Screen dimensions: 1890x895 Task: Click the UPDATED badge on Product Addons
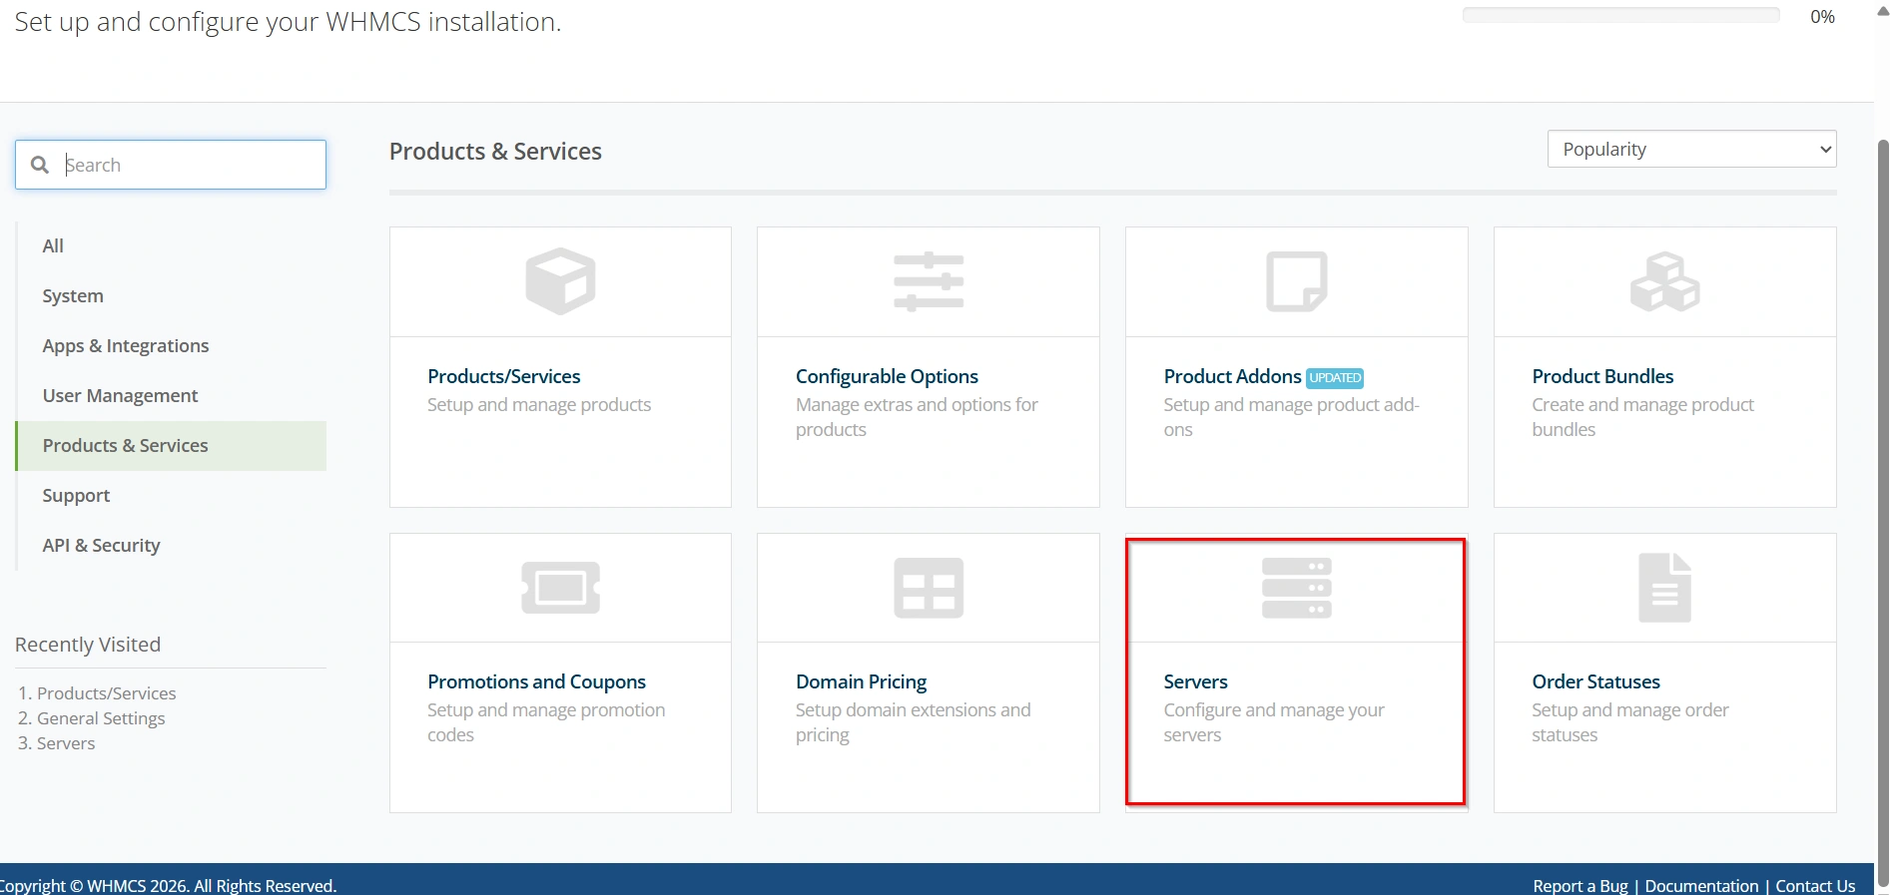(x=1335, y=378)
